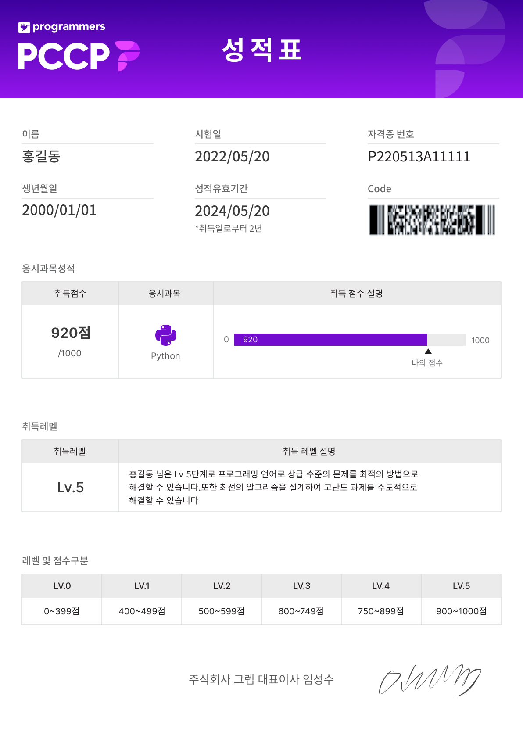This screenshot has height=739, width=523.
Task: Click the 900~1000점 range cell
Action: [461, 611]
